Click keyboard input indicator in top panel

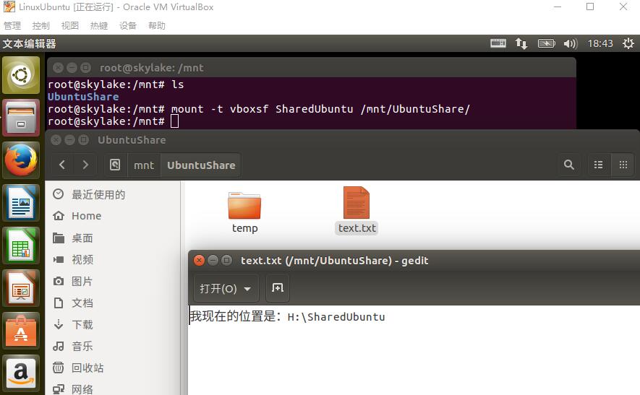pyautogui.click(x=498, y=43)
